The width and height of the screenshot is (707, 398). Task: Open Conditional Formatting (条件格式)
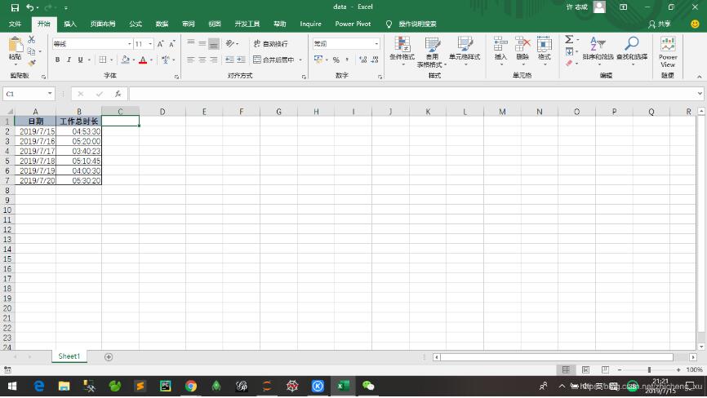(x=402, y=51)
